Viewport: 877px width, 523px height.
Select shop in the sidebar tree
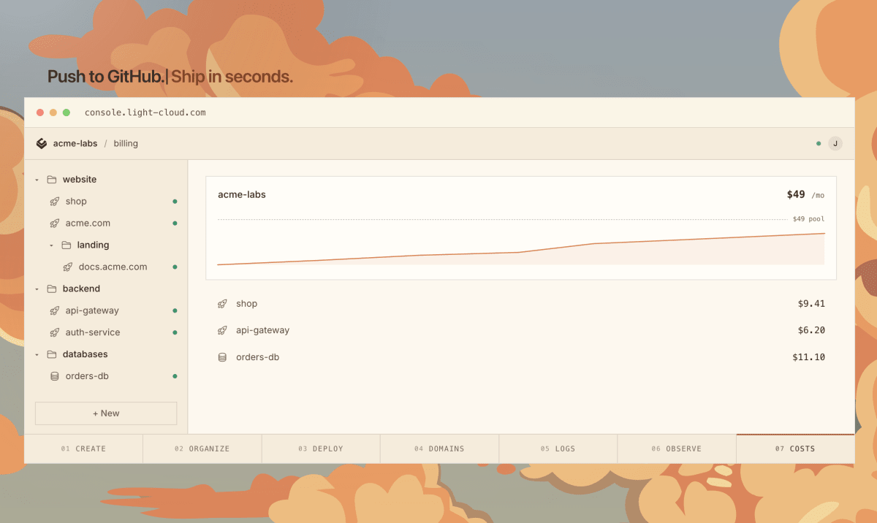coord(76,202)
